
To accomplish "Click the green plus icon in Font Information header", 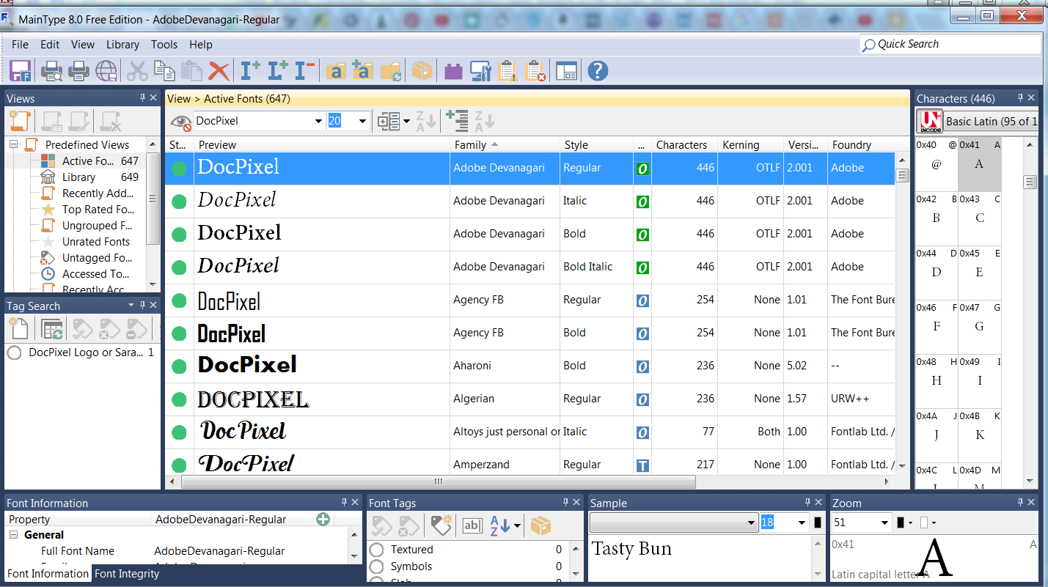I will point(323,519).
